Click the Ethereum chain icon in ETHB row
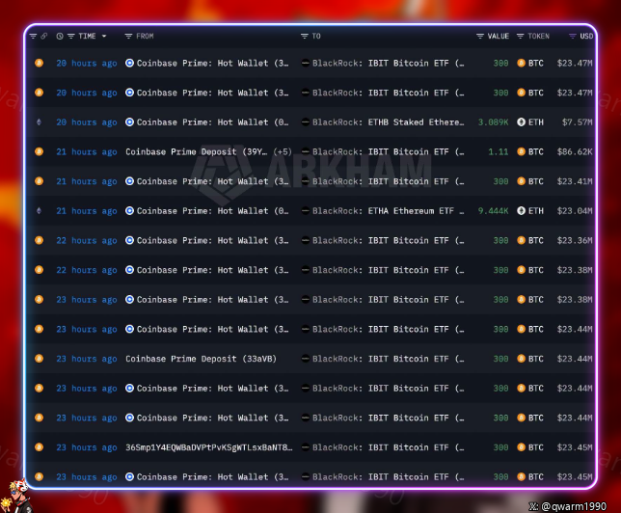Screen dimensions: 621x513 39,122
